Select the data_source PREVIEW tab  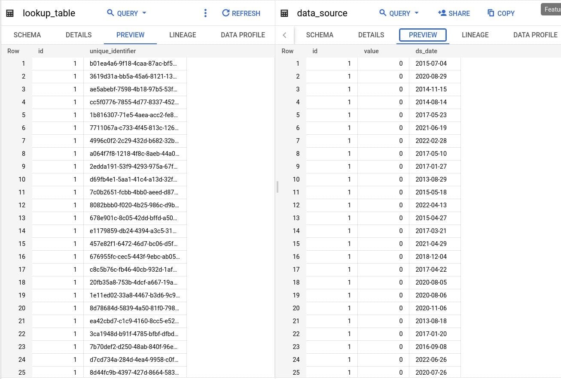click(x=423, y=35)
